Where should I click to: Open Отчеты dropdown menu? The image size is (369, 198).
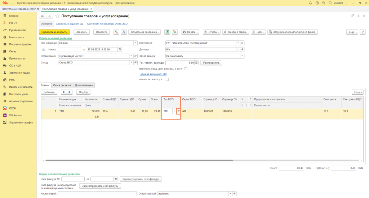click(212, 32)
